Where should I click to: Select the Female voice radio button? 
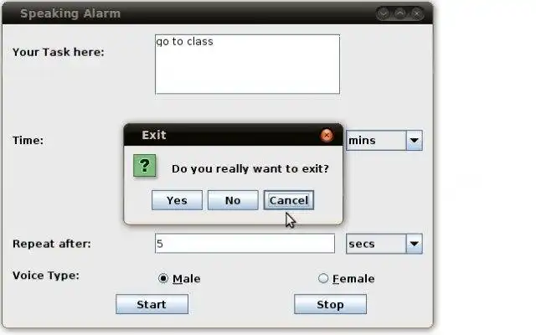click(x=323, y=279)
